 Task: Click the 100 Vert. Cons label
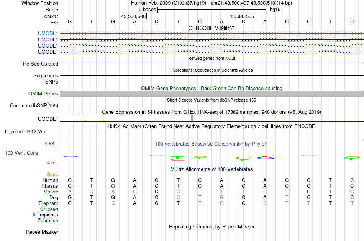point(21,153)
